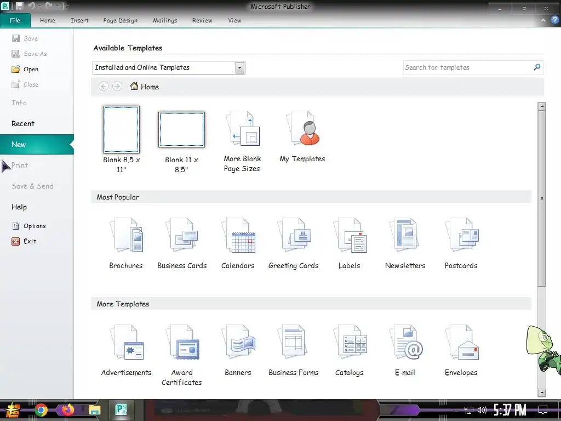Viewport: 561px width, 421px height.
Task: Open the Print section
Action: coord(19,165)
